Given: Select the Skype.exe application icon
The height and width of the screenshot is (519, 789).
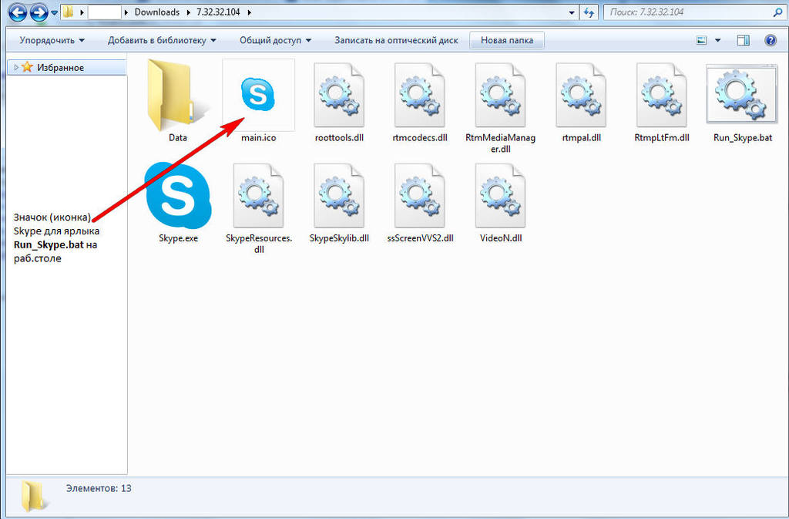Looking at the screenshot, I should pos(178,196).
